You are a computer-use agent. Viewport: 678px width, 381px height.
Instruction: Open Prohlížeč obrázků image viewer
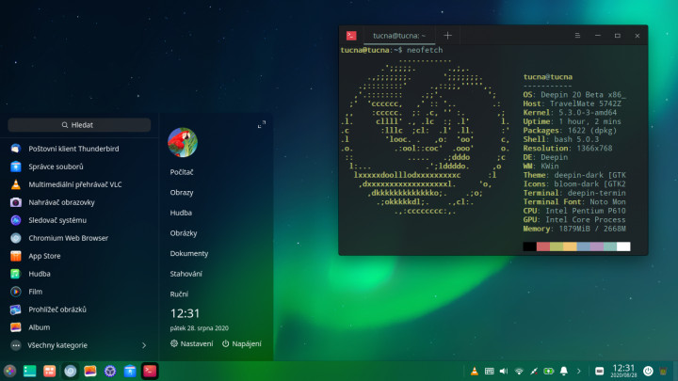pos(79,310)
